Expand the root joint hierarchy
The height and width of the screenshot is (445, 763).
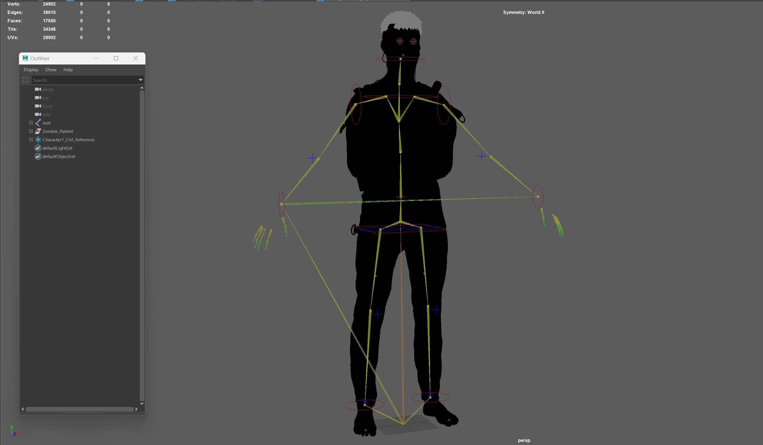tap(31, 123)
